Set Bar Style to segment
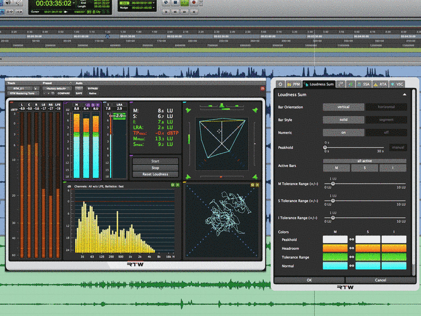Viewport: 421px width, 316px height. point(387,120)
